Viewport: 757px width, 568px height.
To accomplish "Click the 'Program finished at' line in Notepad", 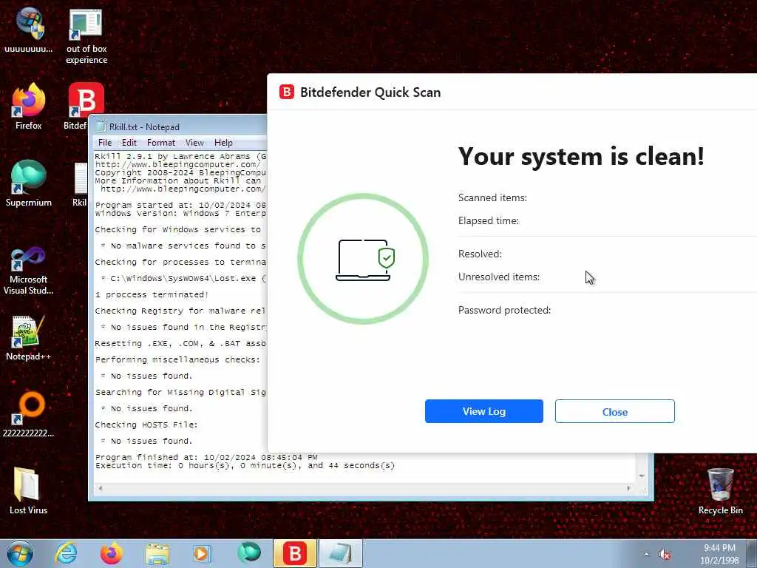I will point(206,457).
